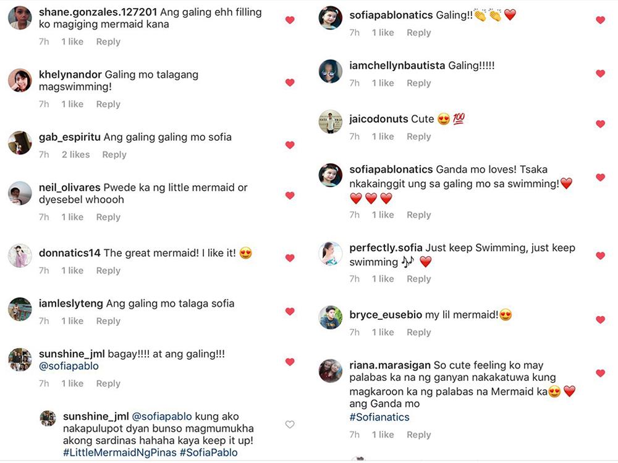
Task: Open the #LittleMermaidNgPinas hashtag
Action: pyautogui.click(x=119, y=453)
